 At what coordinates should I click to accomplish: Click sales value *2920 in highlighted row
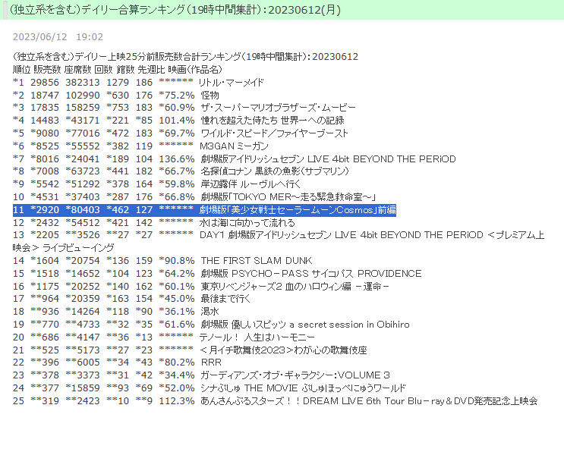[x=45, y=210]
